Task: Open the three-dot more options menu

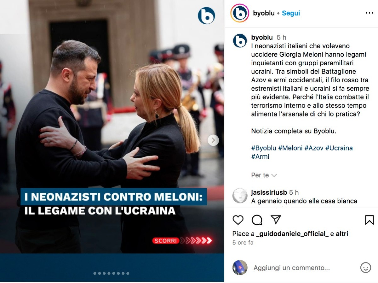Action: click(x=369, y=13)
